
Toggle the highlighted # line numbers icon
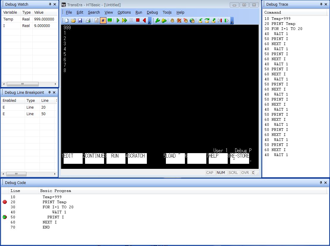coord(103,20)
